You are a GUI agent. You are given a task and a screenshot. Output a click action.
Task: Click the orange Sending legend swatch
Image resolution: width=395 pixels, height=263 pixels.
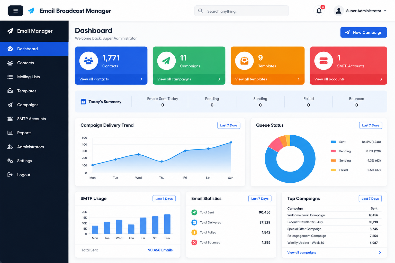point(334,161)
